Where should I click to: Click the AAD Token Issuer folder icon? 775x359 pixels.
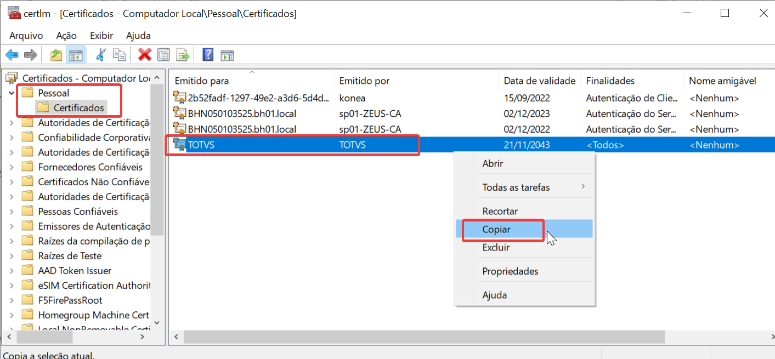click(27, 271)
